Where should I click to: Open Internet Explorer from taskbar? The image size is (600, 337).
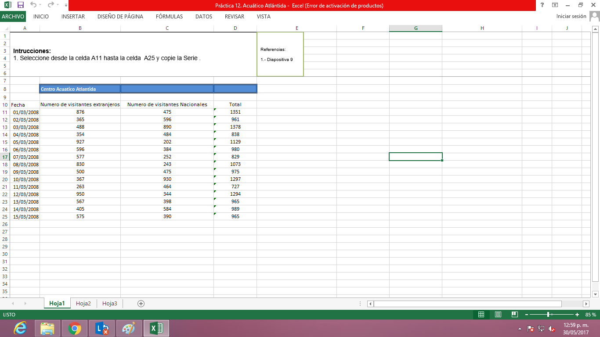click(x=20, y=328)
